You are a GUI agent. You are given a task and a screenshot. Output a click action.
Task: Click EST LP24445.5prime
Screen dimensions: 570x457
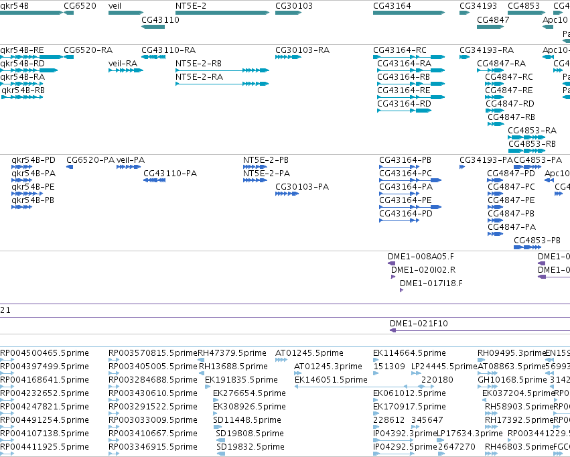tap(416, 373)
